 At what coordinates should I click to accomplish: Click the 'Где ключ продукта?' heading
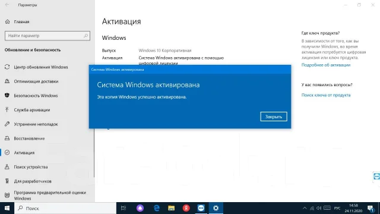[321, 33]
